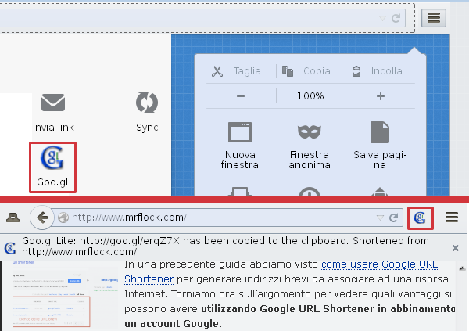Zoom out with the minus button
The width and height of the screenshot is (469, 331).
(x=240, y=95)
